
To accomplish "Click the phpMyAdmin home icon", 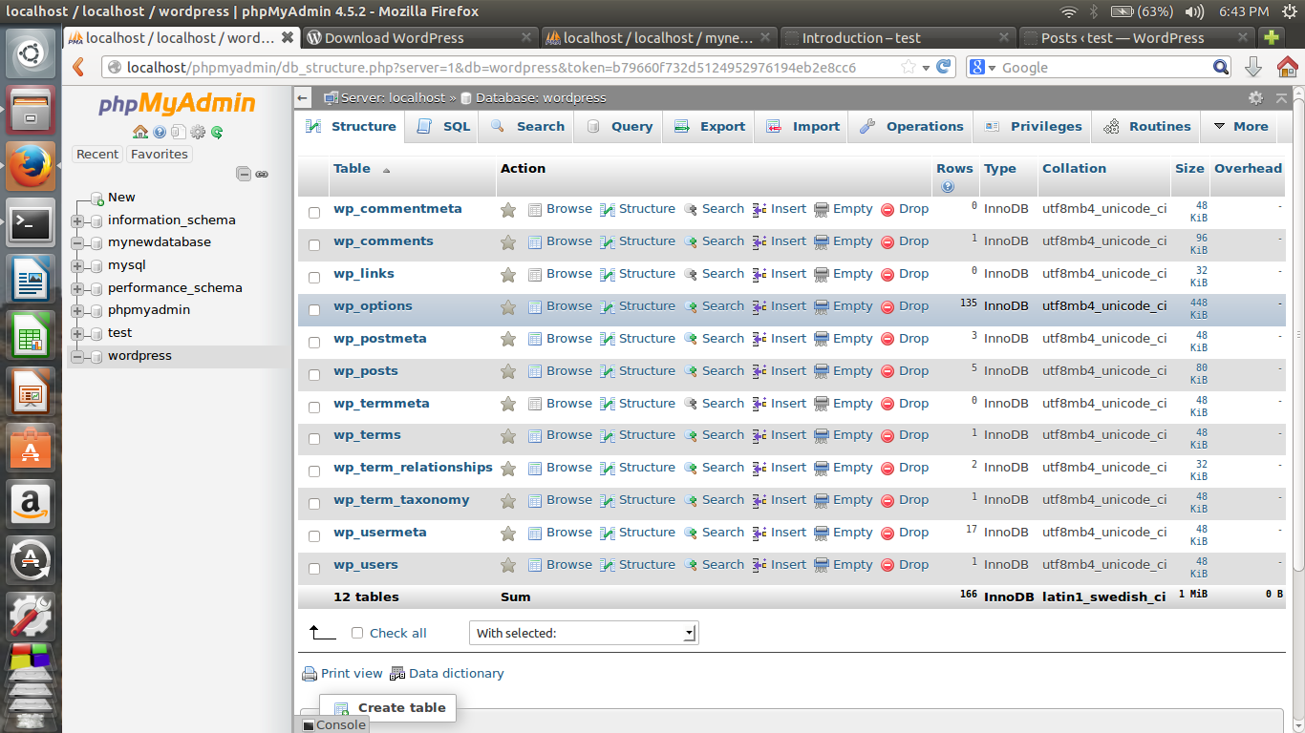I will pyautogui.click(x=140, y=133).
